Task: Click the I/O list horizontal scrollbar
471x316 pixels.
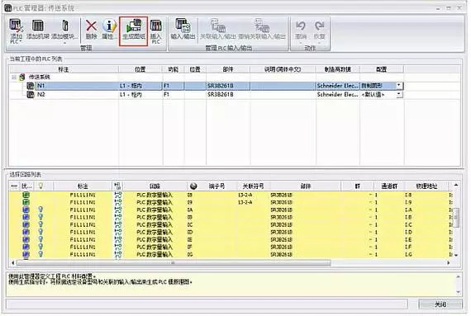Action: click(174, 263)
